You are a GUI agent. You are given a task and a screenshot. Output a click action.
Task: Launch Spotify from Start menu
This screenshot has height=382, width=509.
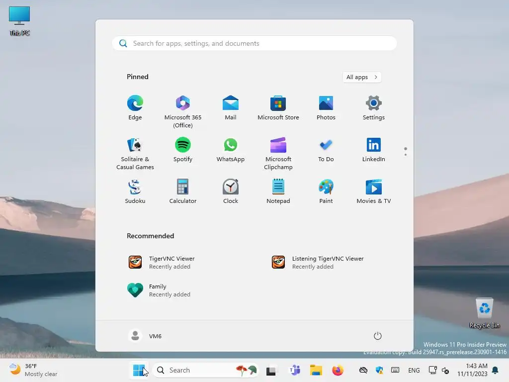(183, 150)
